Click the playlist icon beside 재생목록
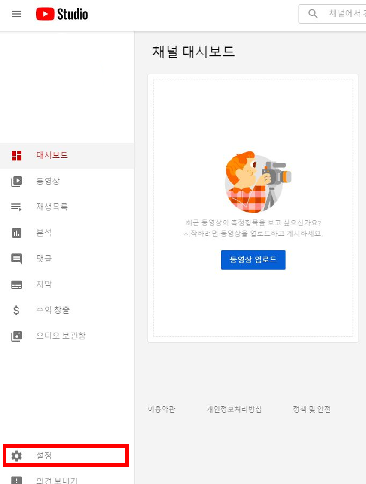366x484 pixels. click(x=17, y=207)
